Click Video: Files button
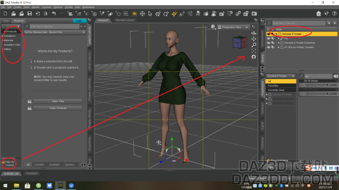339x190 pixels. (x=58, y=101)
